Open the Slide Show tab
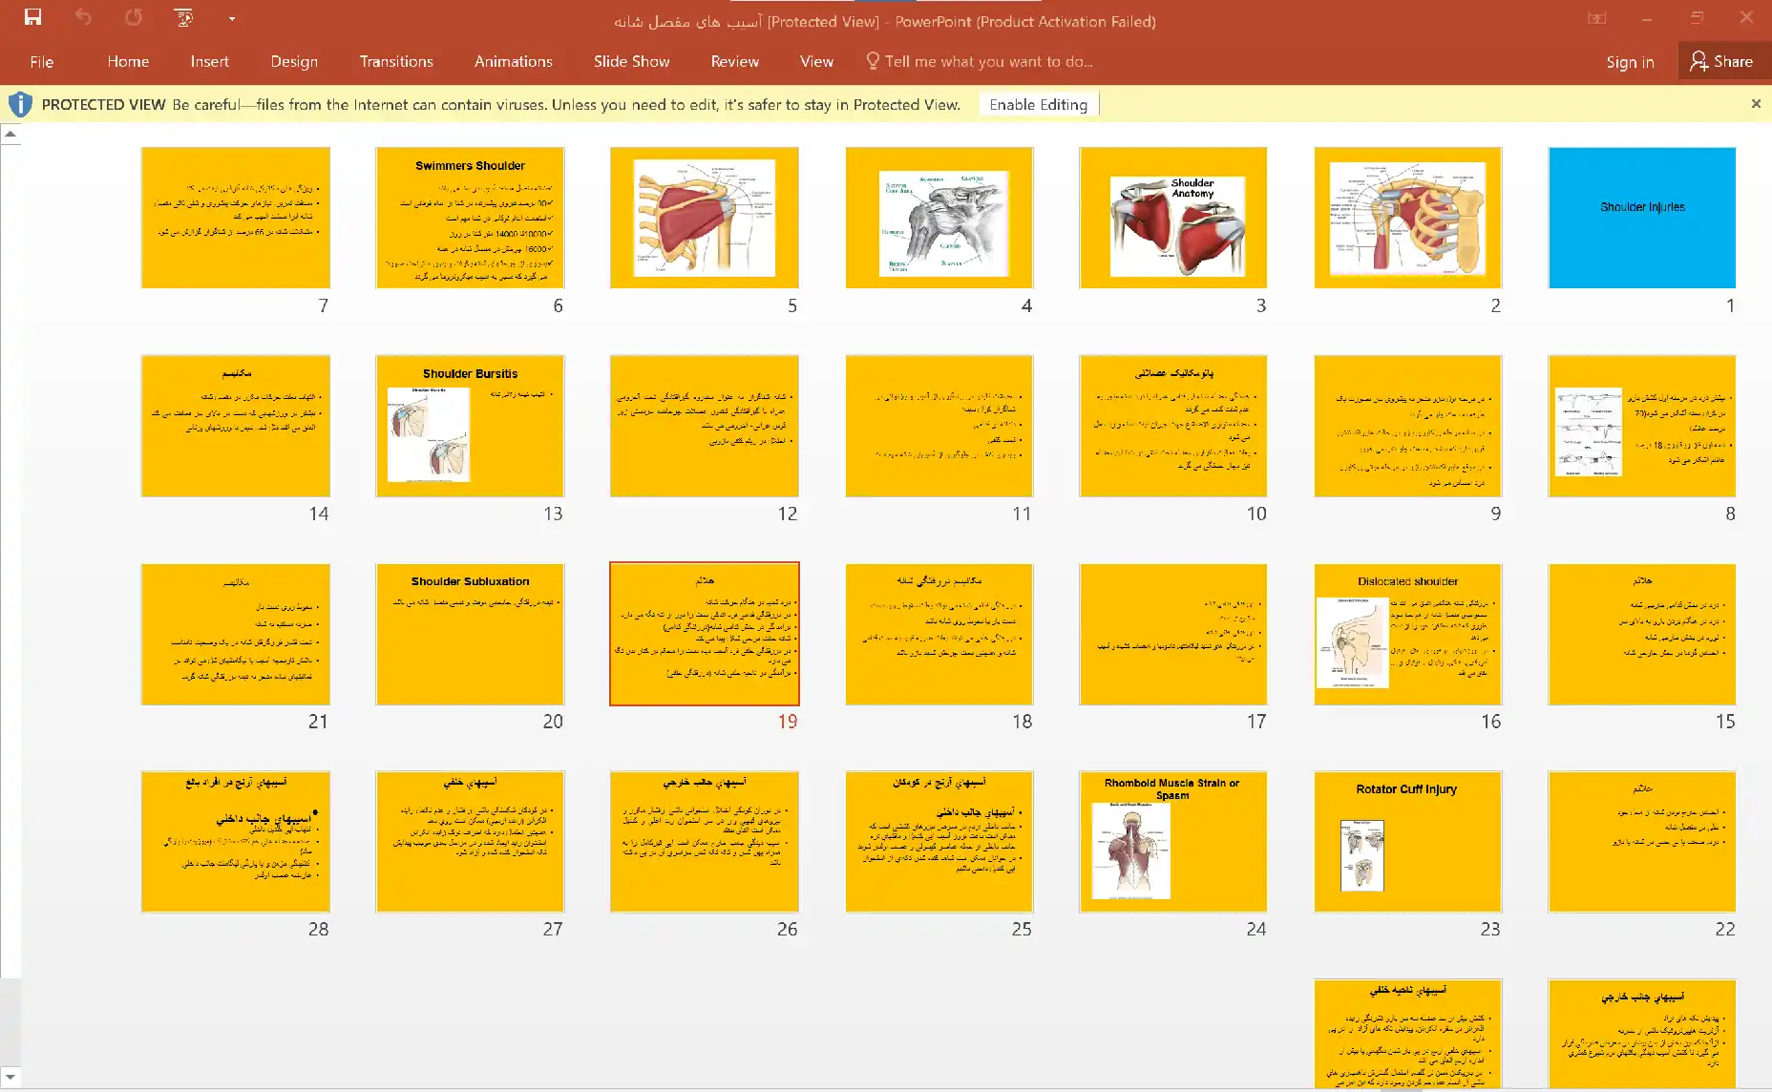 coord(631,62)
